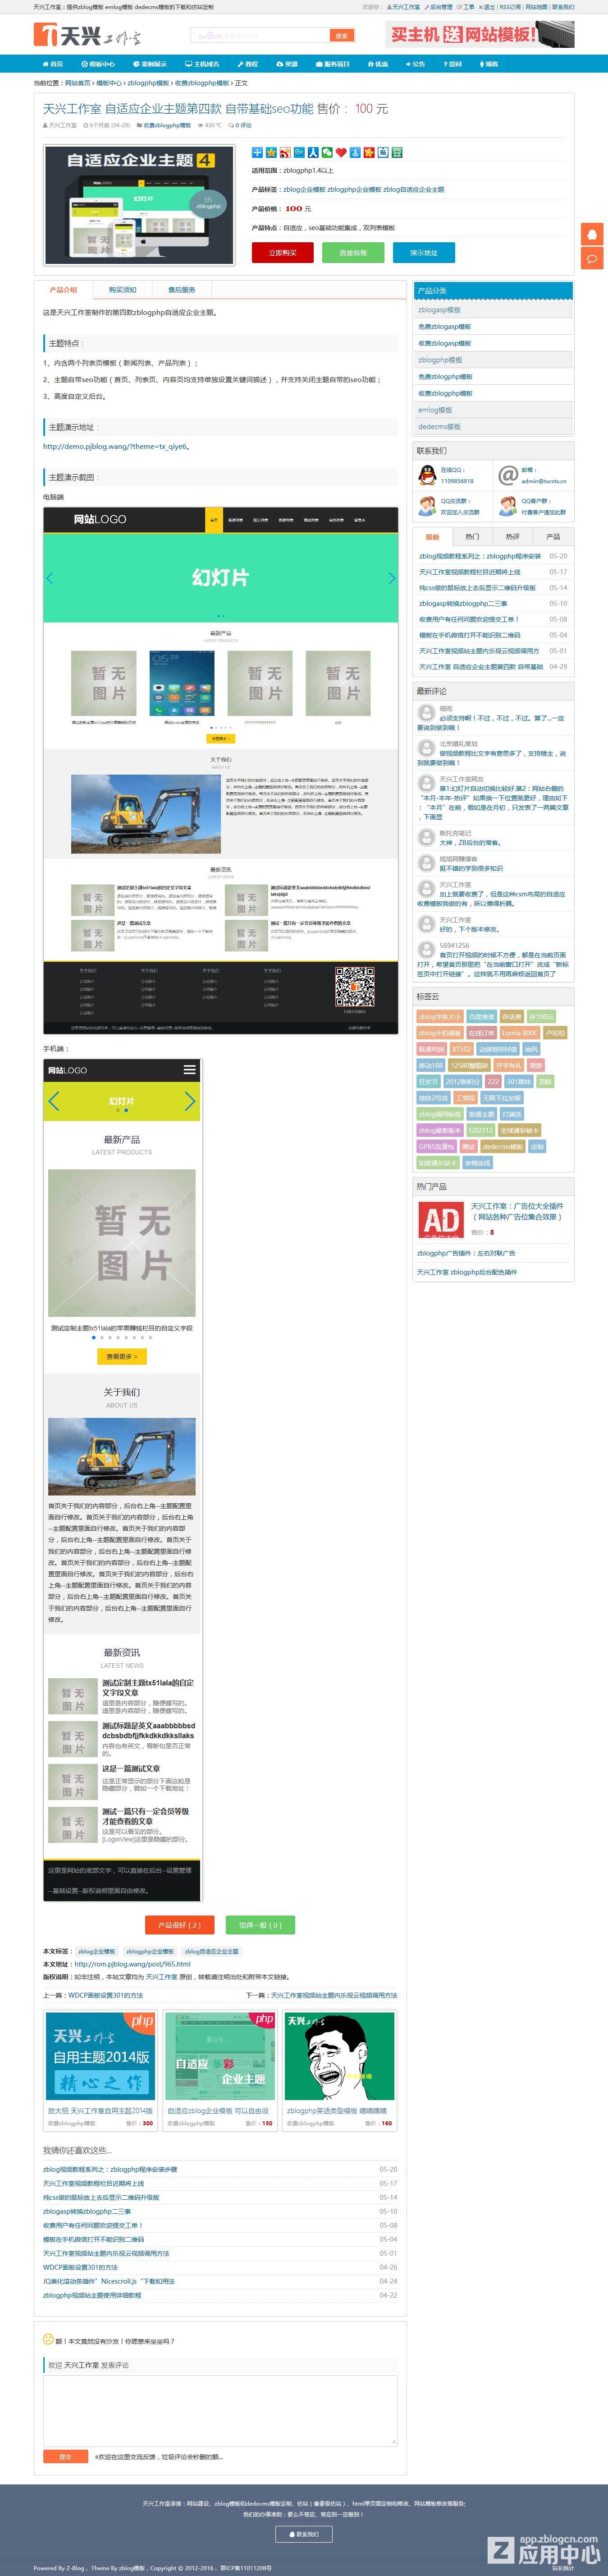Image resolution: width=608 pixels, height=2576 pixels.
Task: Open category 收费zblogasp模板
Action: point(444,343)
